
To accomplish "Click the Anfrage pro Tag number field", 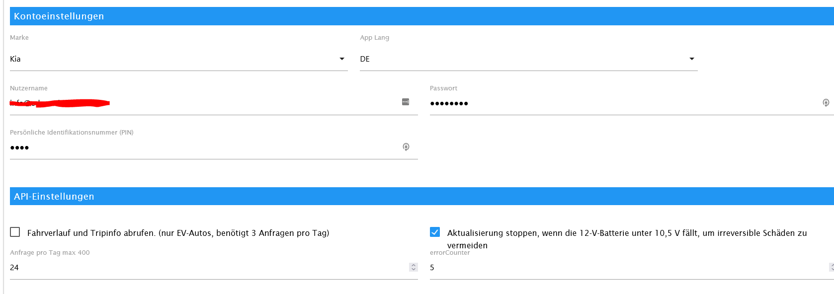I will 199,268.
